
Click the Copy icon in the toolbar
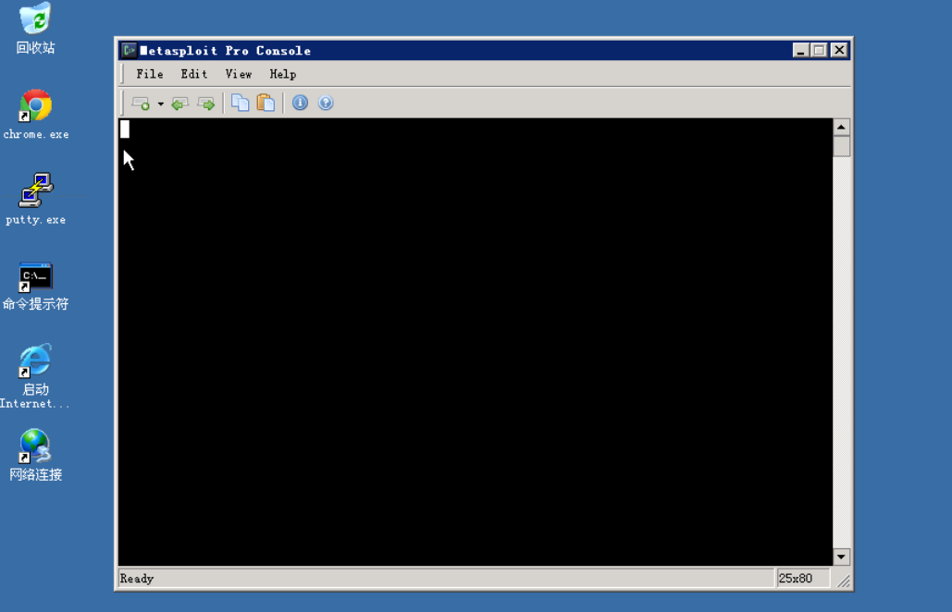[241, 103]
